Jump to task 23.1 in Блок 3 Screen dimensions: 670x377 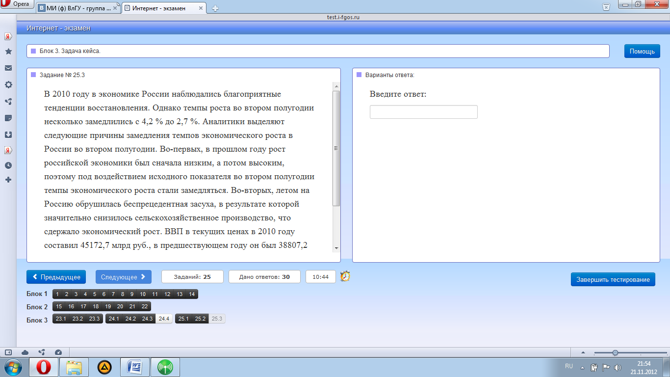pyautogui.click(x=61, y=319)
